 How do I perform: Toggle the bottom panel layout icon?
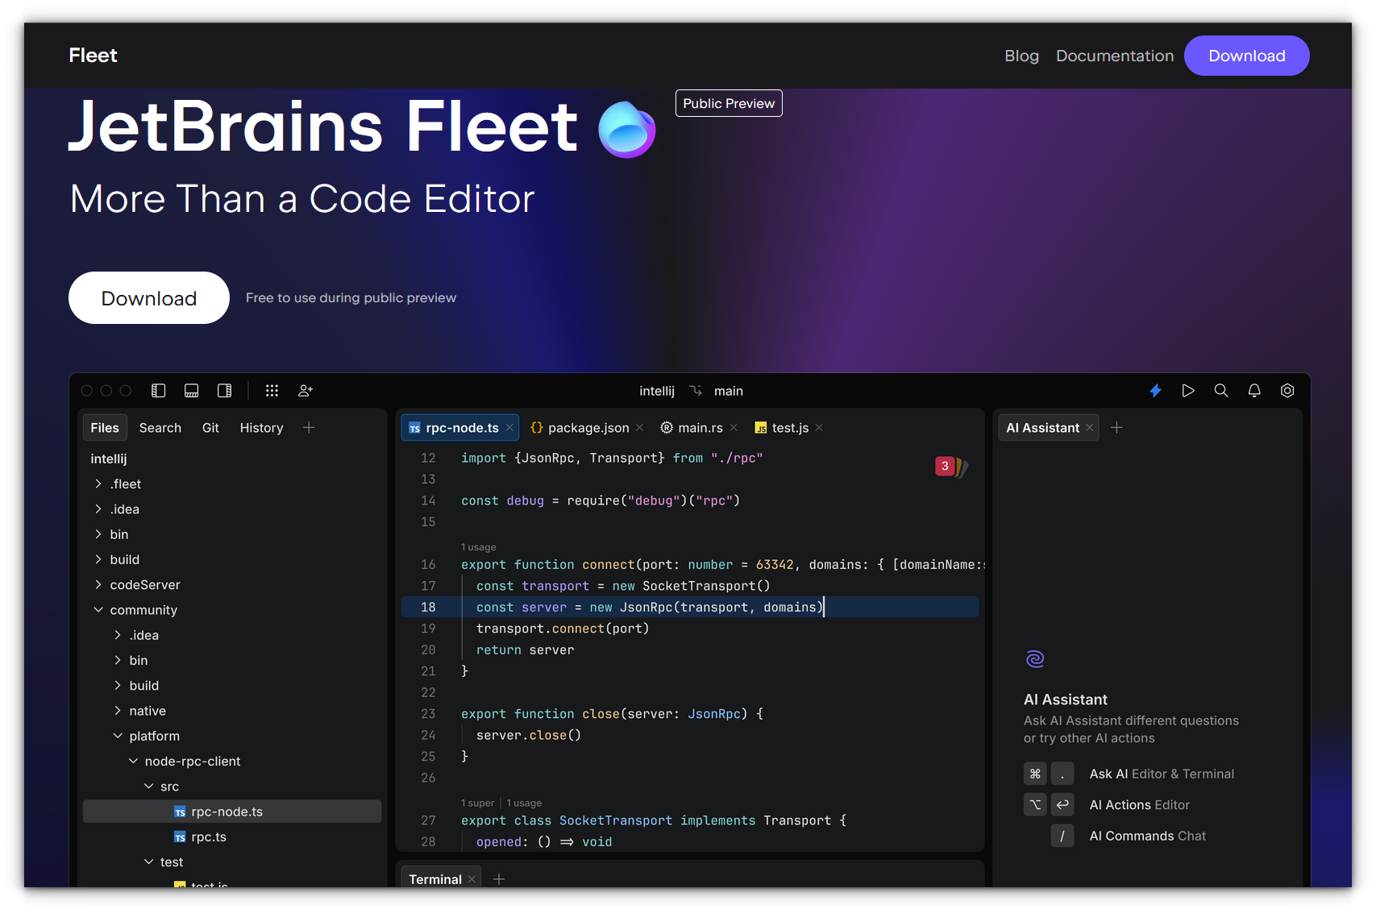coord(192,391)
